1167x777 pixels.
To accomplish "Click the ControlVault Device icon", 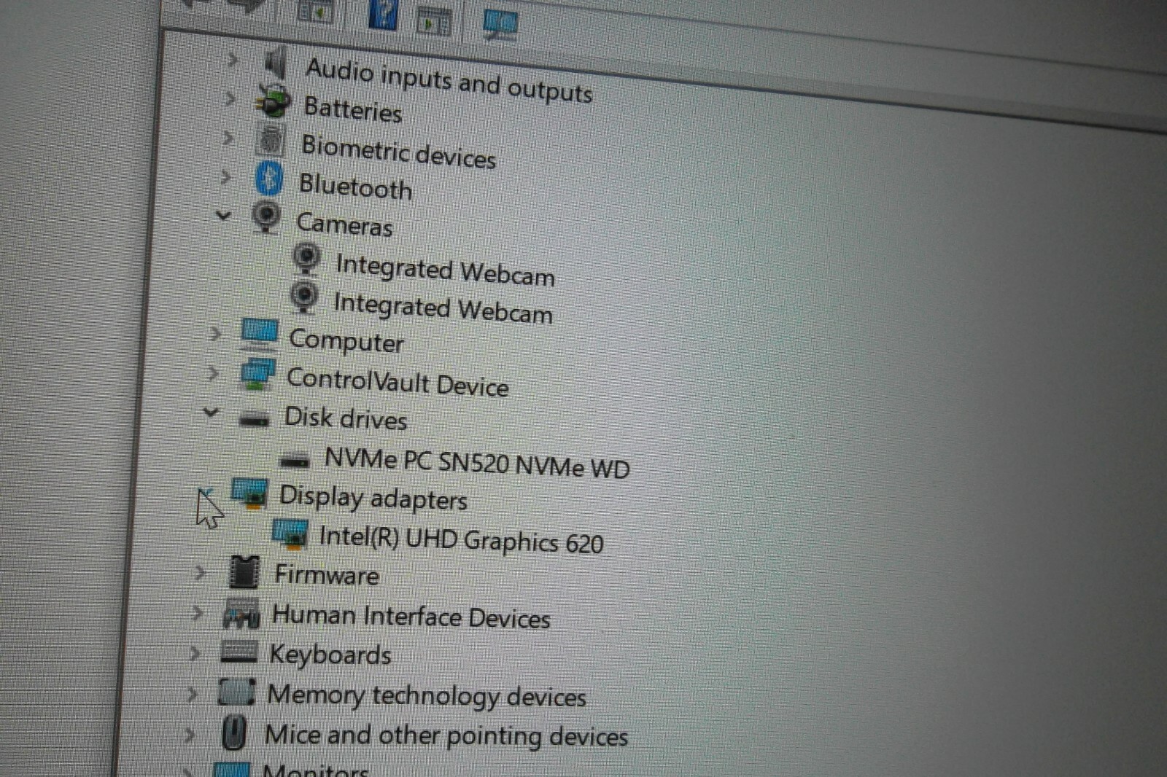I will coord(257,375).
